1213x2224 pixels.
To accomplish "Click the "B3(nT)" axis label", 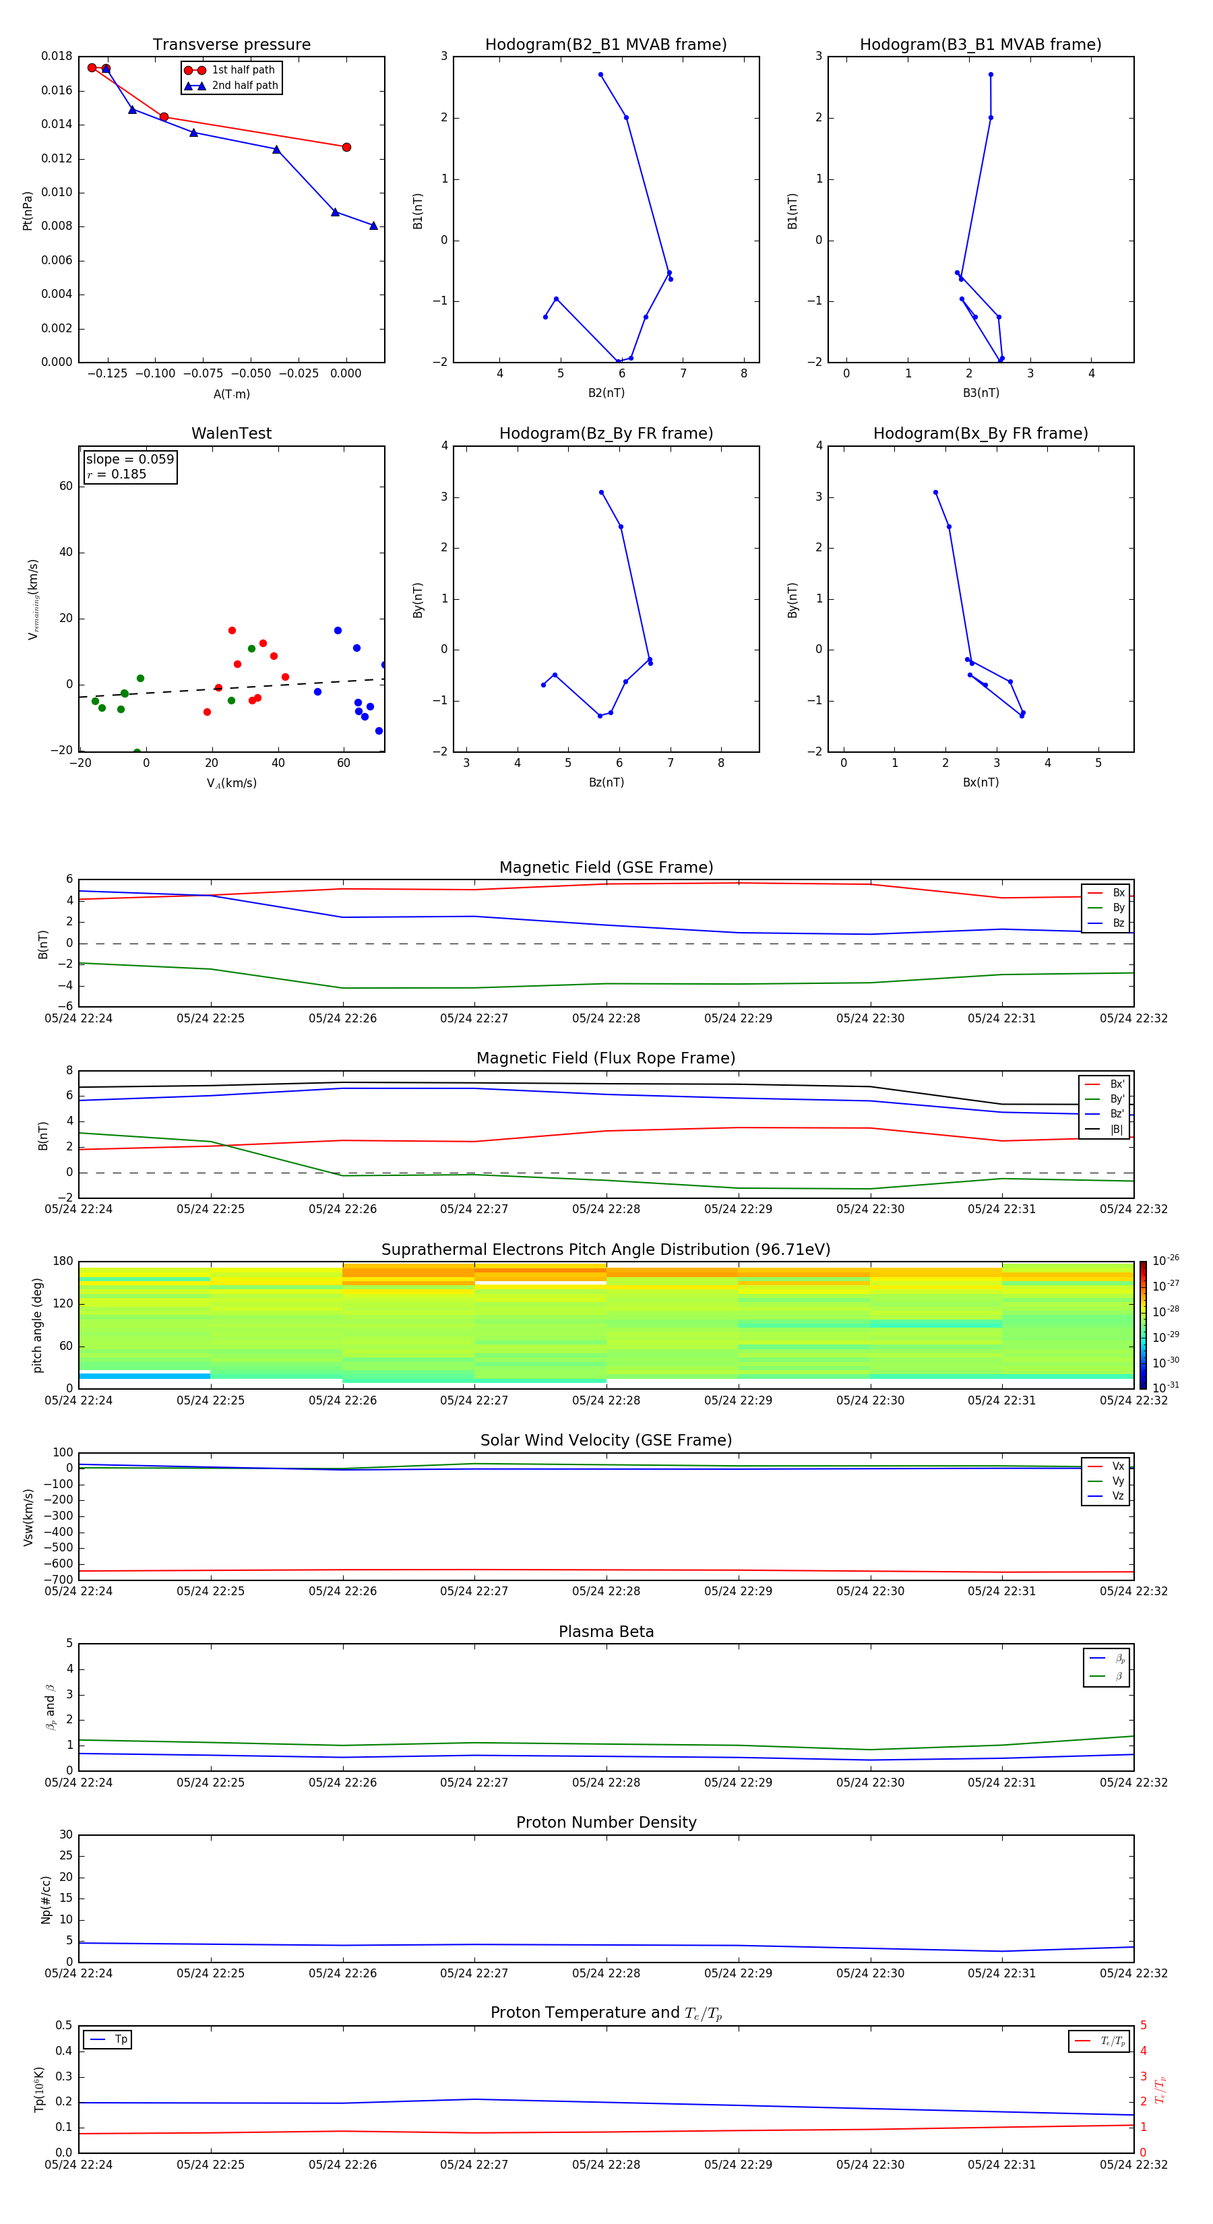I will [x=981, y=393].
